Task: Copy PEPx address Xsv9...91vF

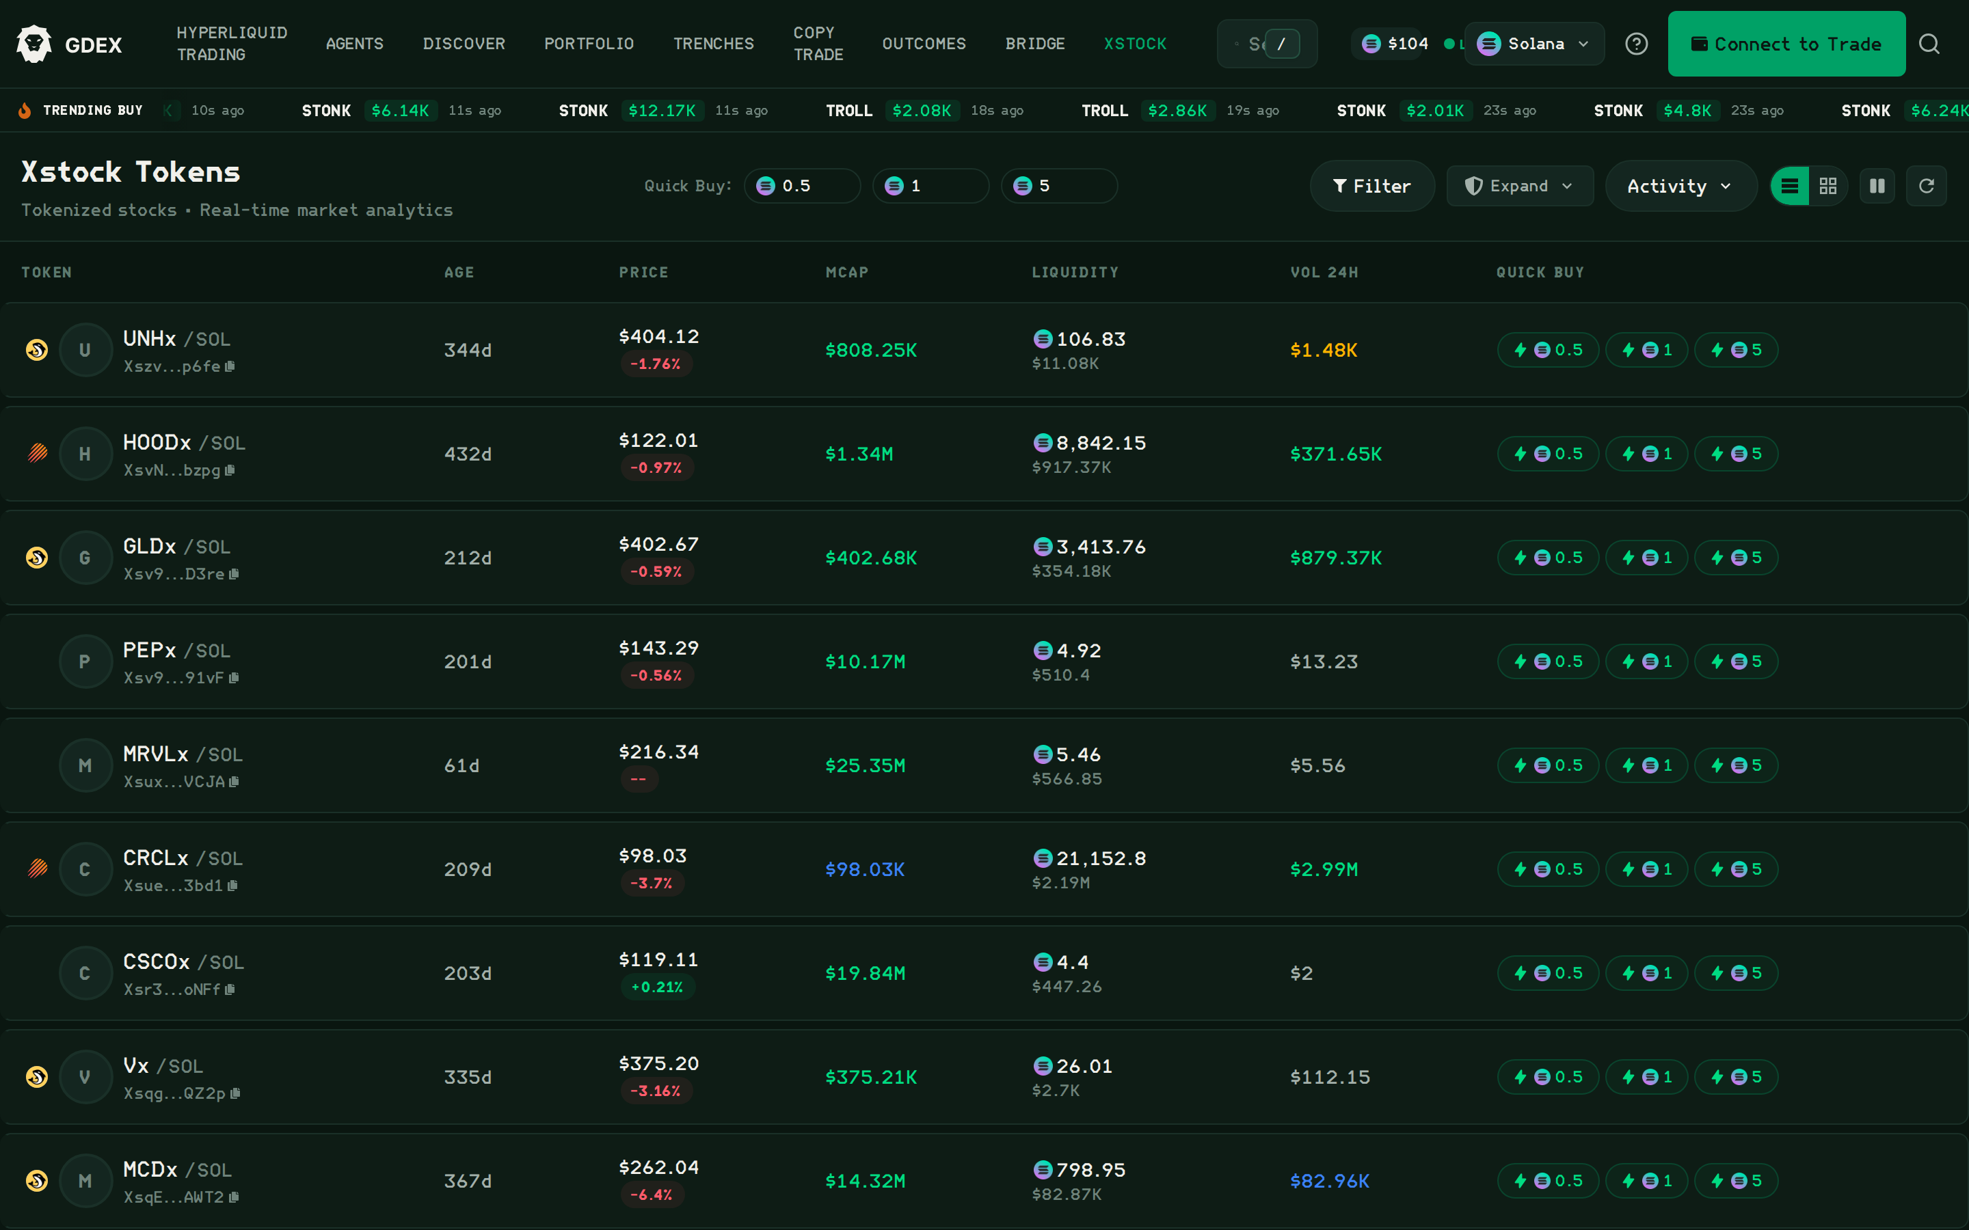Action: tap(235, 679)
